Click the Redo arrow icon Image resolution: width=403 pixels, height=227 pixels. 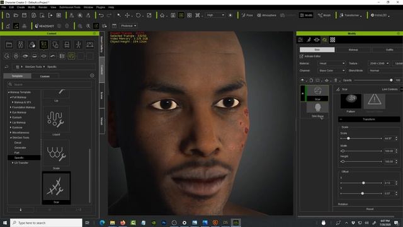coord(109,15)
